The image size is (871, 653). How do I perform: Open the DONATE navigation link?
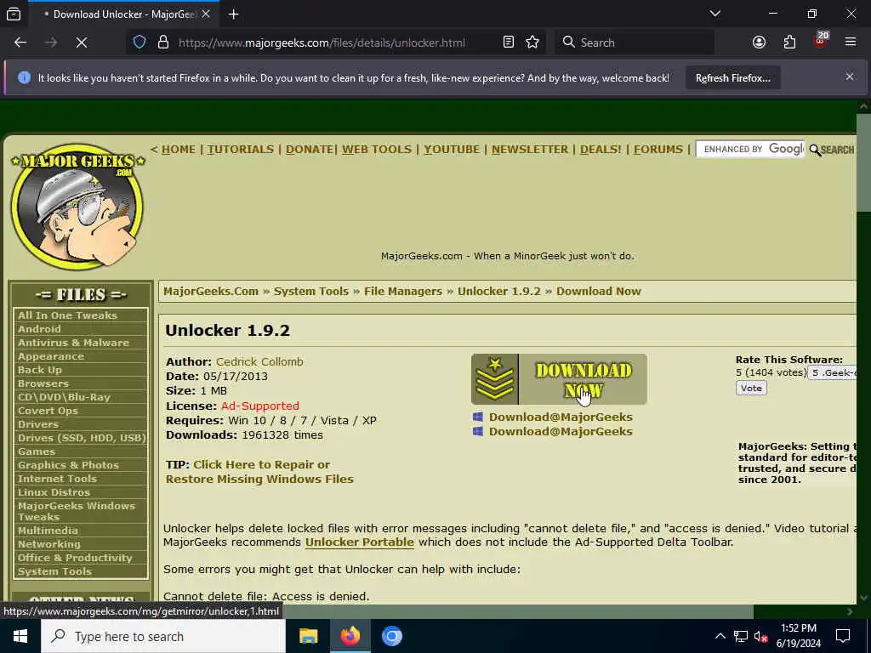(x=310, y=150)
